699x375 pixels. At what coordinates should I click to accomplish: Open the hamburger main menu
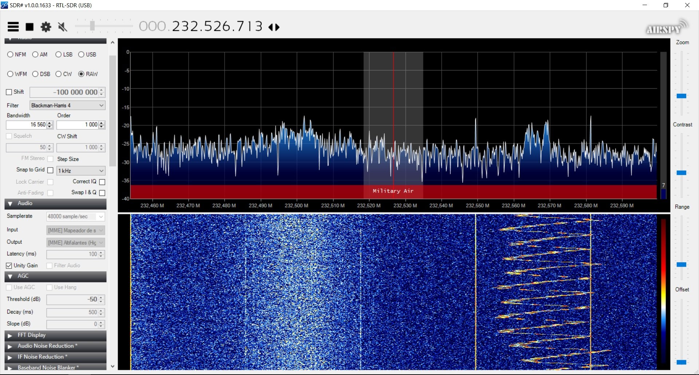[13, 27]
